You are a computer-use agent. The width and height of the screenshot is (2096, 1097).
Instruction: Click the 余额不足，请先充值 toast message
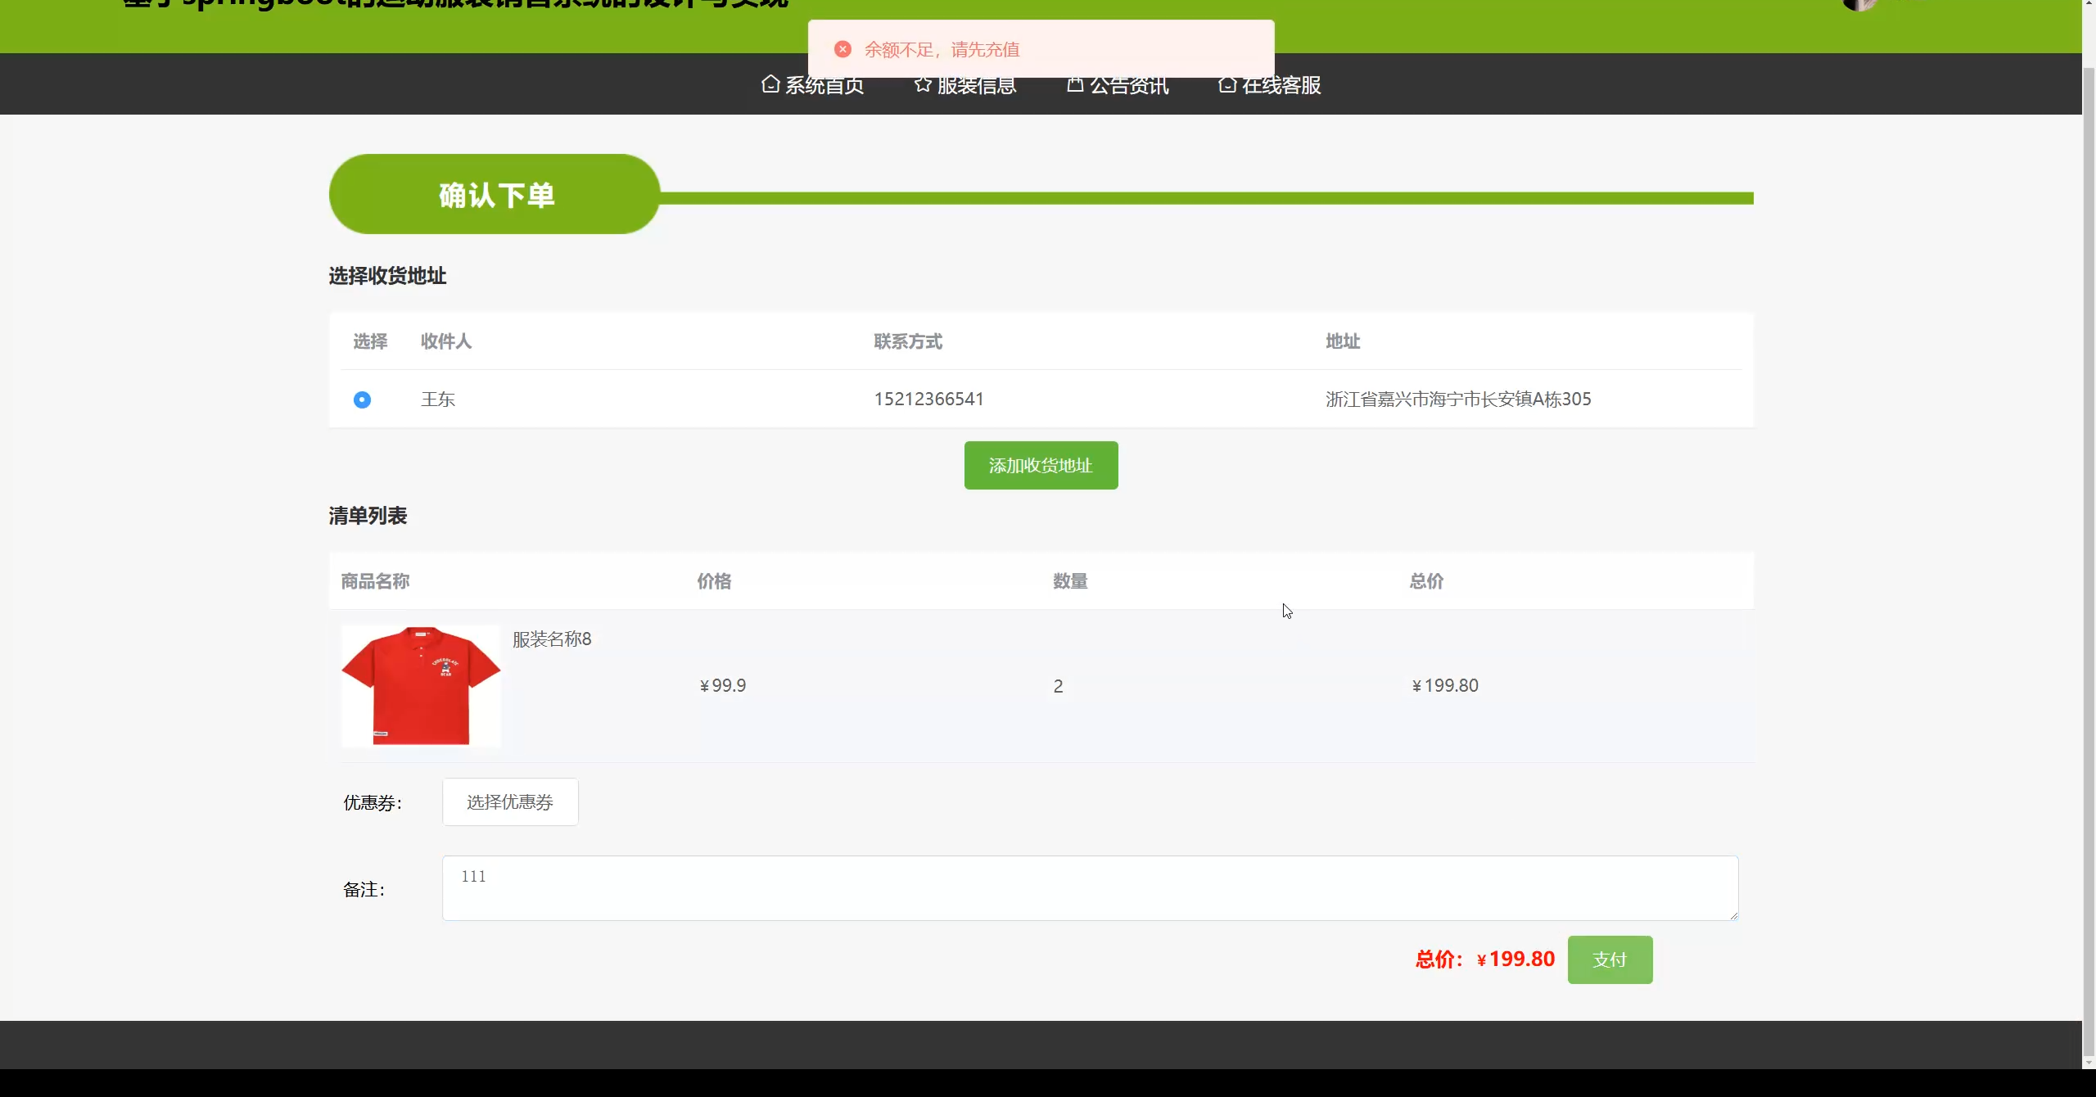coord(942,50)
